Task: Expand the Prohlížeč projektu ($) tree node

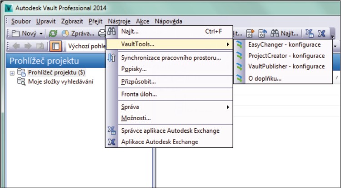Action: pyautogui.click(x=11, y=72)
